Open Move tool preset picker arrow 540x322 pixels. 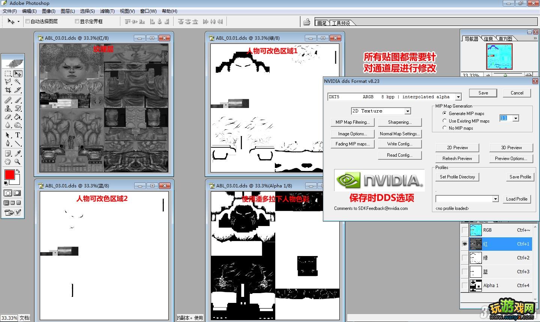pyautogui.click(x=18, y=22)
